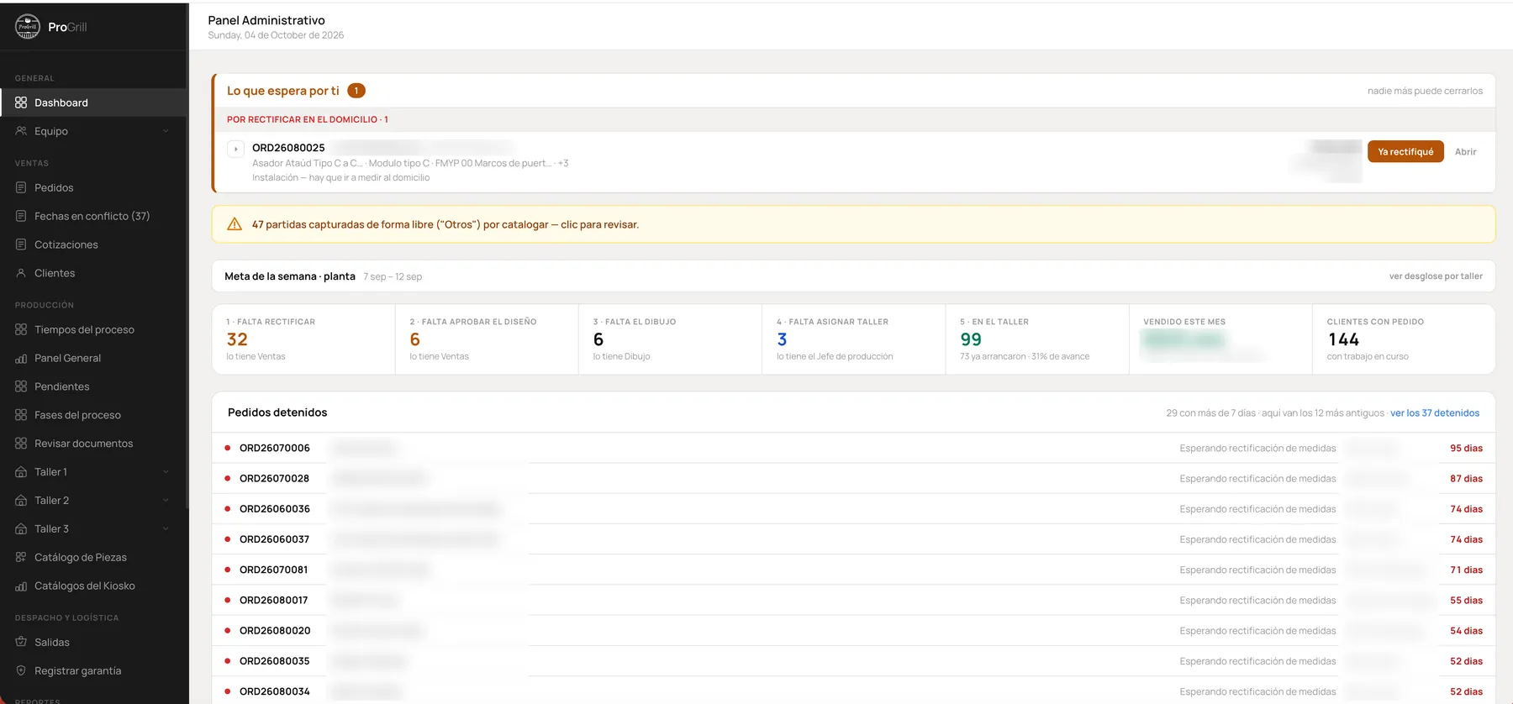Click the 95 días value for ORD26070006
The image size is (1513, 704).
(1466, 448)
